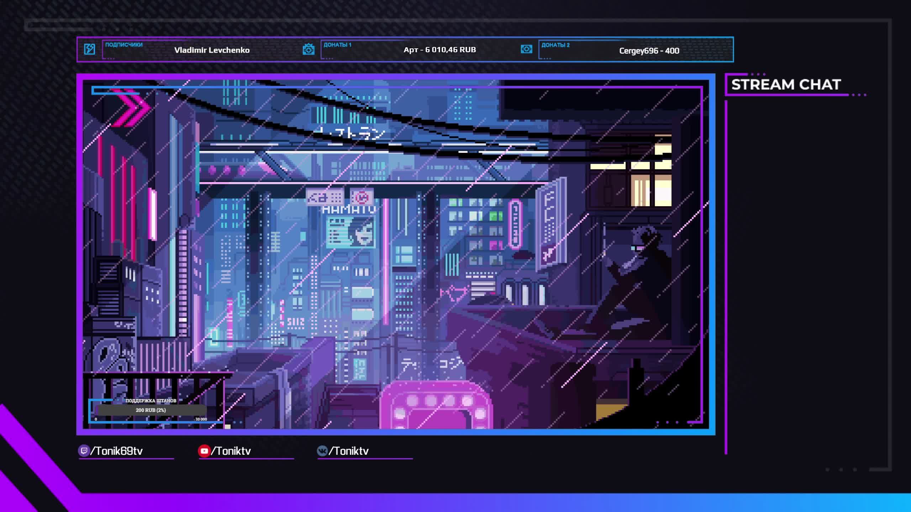Click the YouTube logo icon
This screenshot has width=911, height=512.
coord(204,451)
